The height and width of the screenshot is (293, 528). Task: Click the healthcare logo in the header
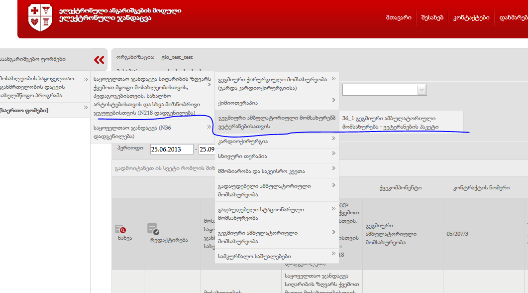pos(40,17)
